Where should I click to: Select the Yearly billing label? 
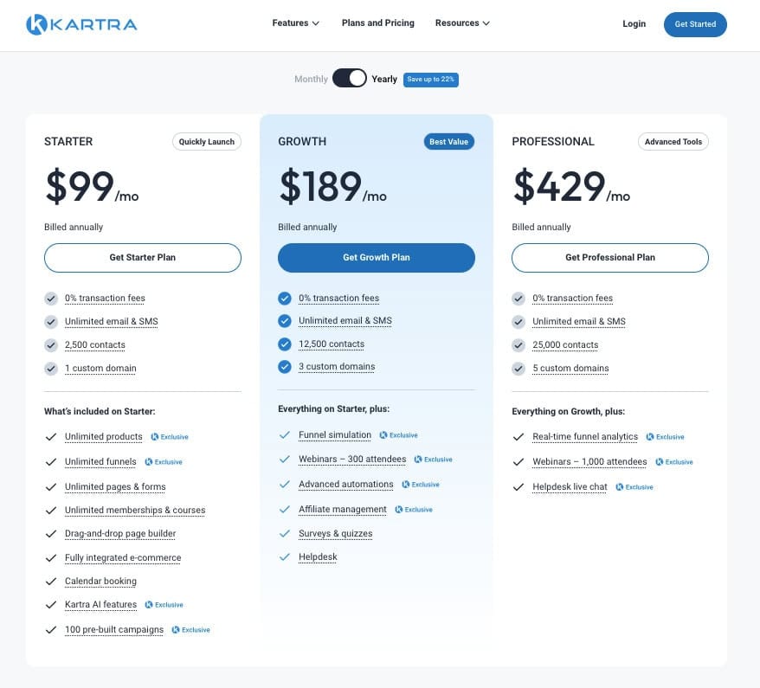tap(384, 79)
